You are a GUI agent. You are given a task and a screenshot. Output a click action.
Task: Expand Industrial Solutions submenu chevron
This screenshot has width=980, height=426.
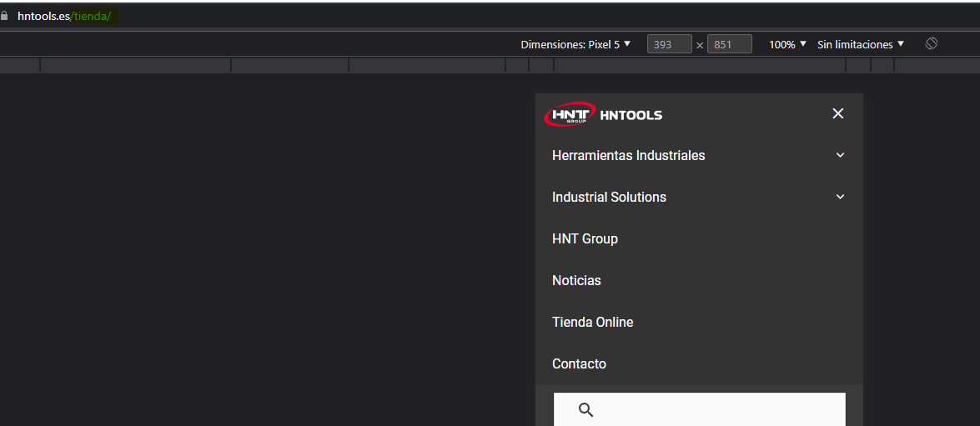(x=840, y=197)
